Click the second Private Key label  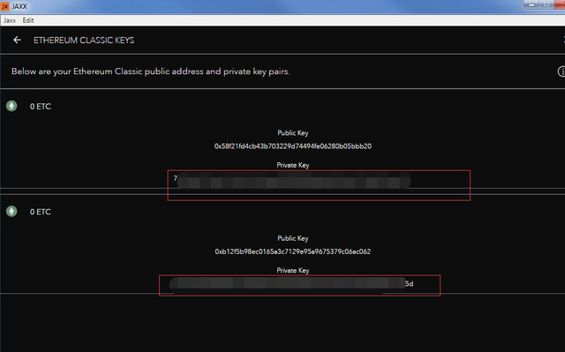(x=292, y=270)
